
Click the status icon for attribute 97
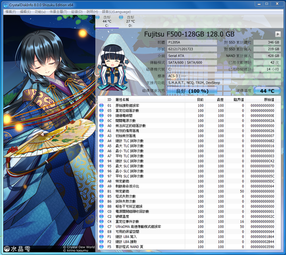[101, 176]
